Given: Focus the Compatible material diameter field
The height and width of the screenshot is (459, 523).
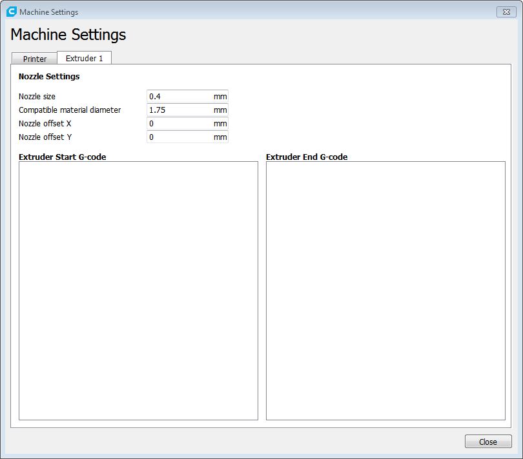Looking at the screenshot, I should [x=179, y=110].
